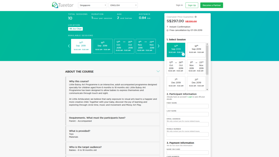The width and height of the screenshot is (279, 157).
Task: Choose 9th–23rd Nov 2019 in Select Session panel
Action: pyautogui.click(x=196, y=67)
